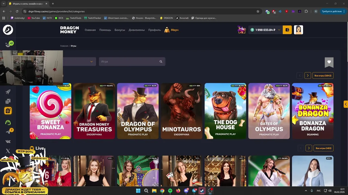Show hidden system tray icons chevron
Image resolution: width=348 pixels, height=195 pixels.
(x=306, y=191)
